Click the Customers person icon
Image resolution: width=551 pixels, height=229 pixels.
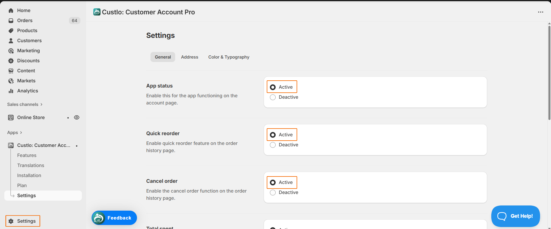tap(11, 41)
